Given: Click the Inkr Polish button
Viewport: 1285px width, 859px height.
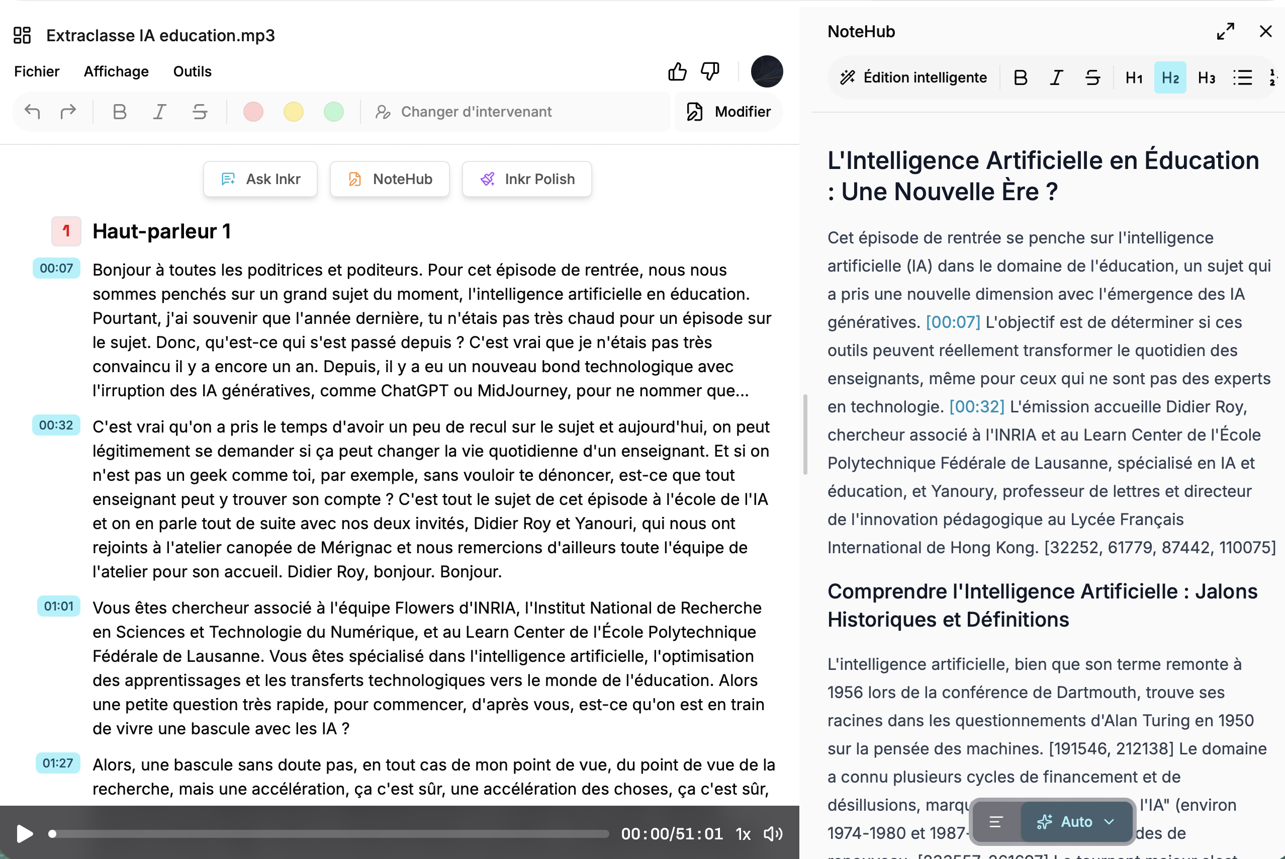Looking at the screenshot, I should pos(527,179).
